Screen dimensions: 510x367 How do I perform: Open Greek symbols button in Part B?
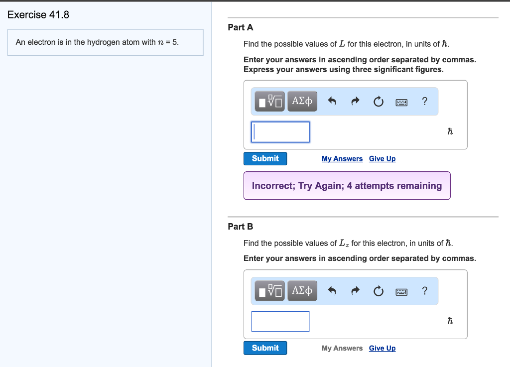(x=302, y=291)
